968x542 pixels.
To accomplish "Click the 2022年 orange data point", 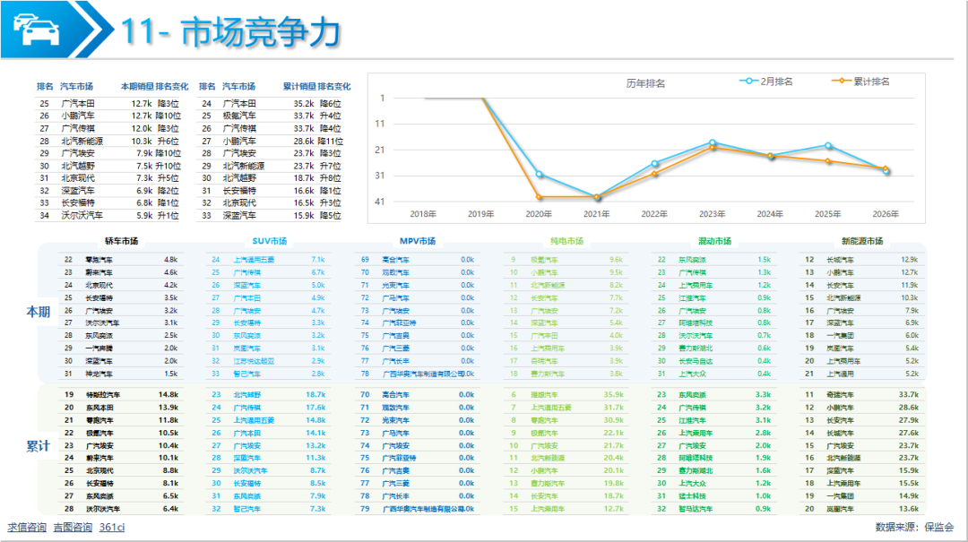I will tap(654, 173).
